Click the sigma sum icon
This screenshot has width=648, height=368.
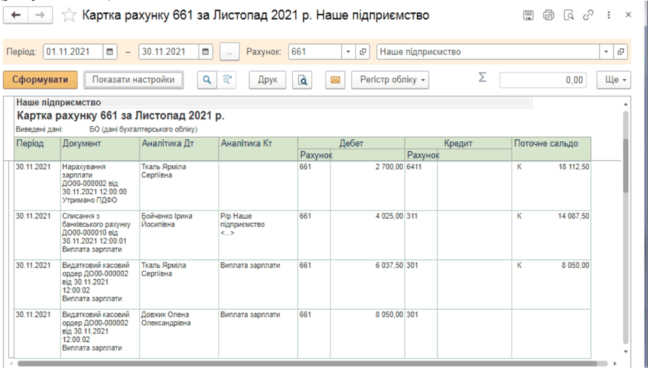click(x=482, y=77)
